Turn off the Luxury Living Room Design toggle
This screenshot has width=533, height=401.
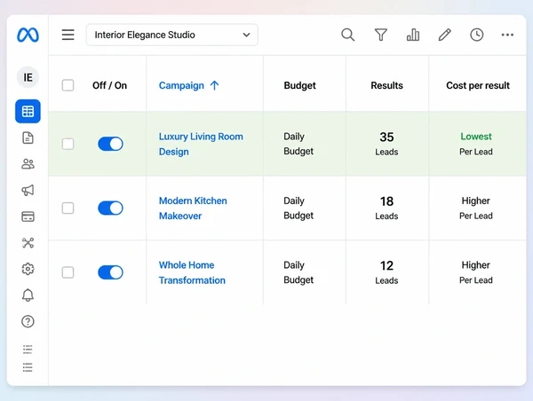click(110, 144)
